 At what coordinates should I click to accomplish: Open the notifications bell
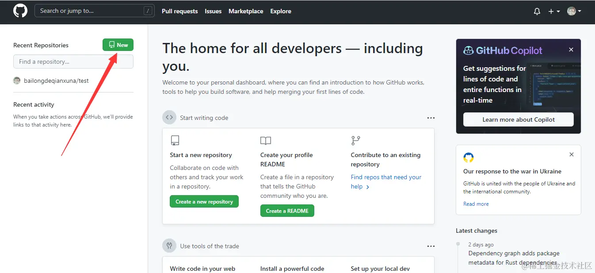[537, 12]
